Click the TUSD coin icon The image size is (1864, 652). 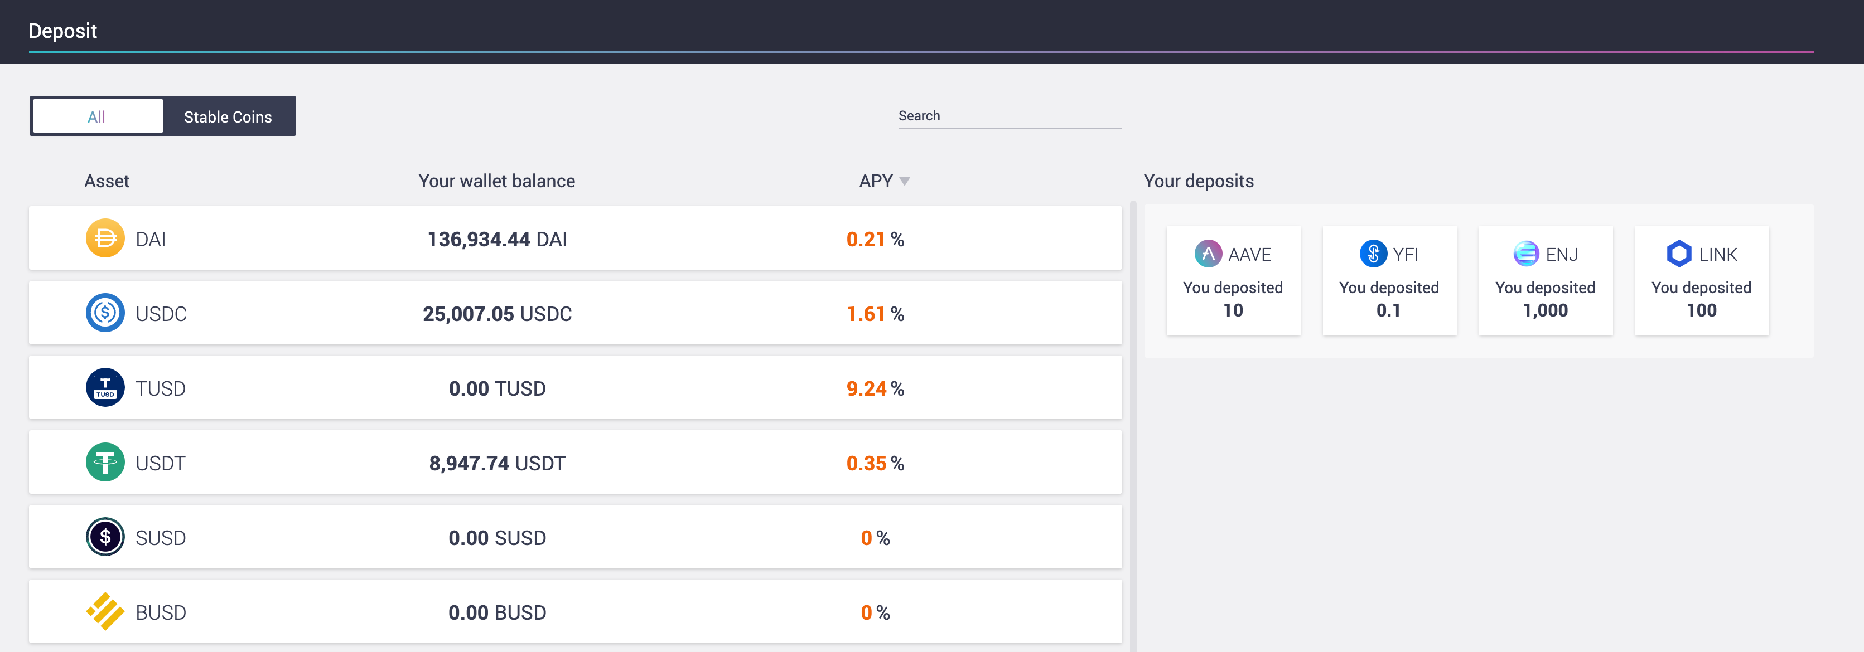coord(105,387)
